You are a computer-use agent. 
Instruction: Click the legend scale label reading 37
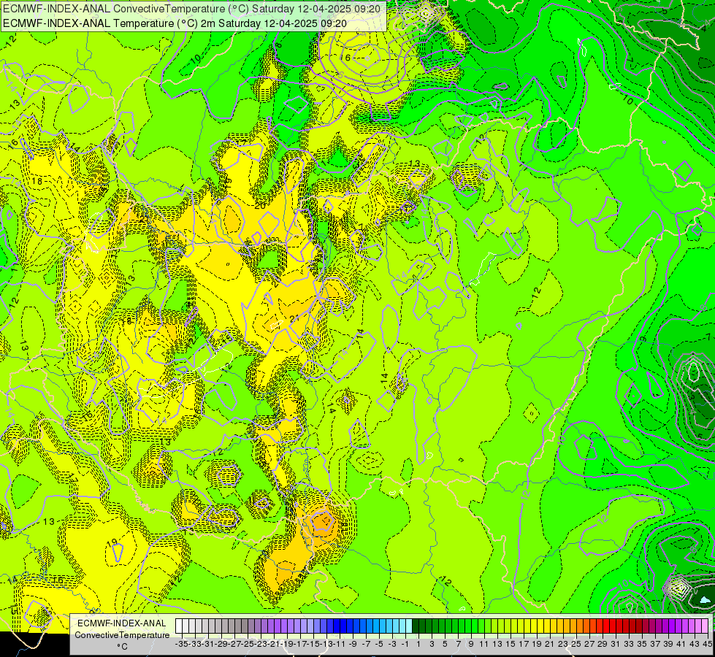coord(655,645)
